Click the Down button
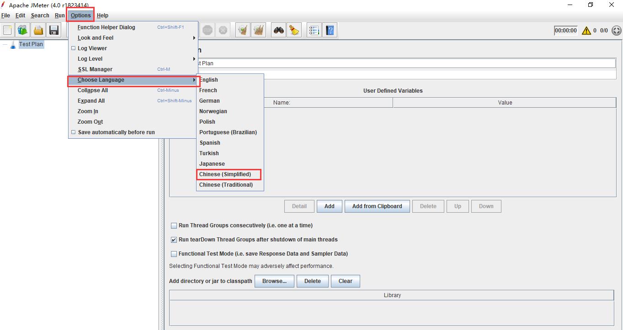623x330 pixels. (x=486, y=206)
